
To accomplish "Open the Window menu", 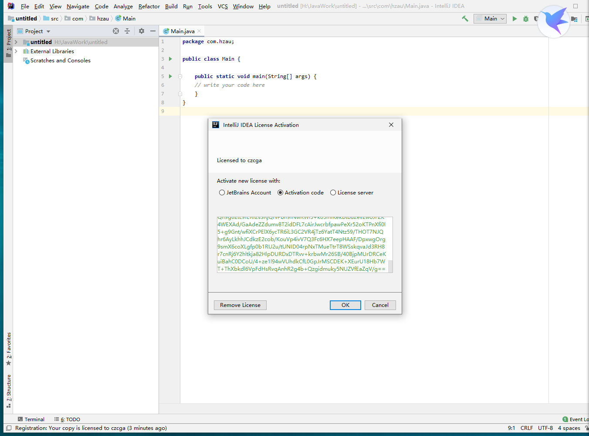I will click(243, 6).
